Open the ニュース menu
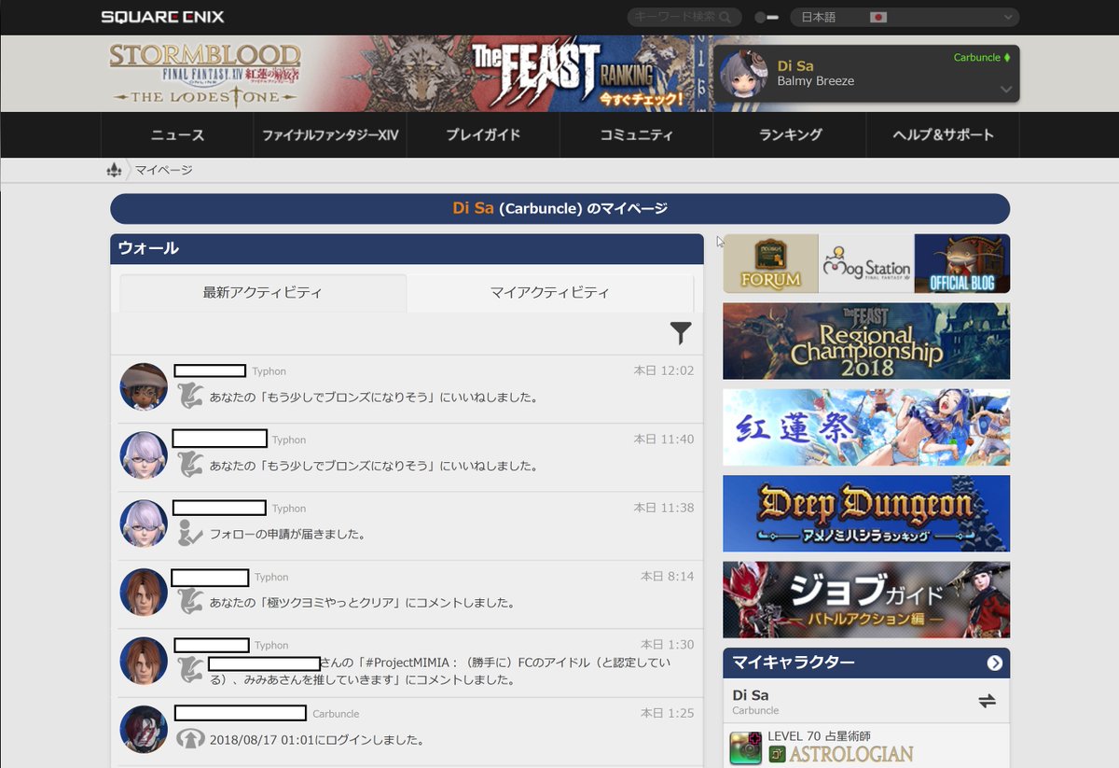This screenshot has width=1119, height=768. click(x=177, y=135)
